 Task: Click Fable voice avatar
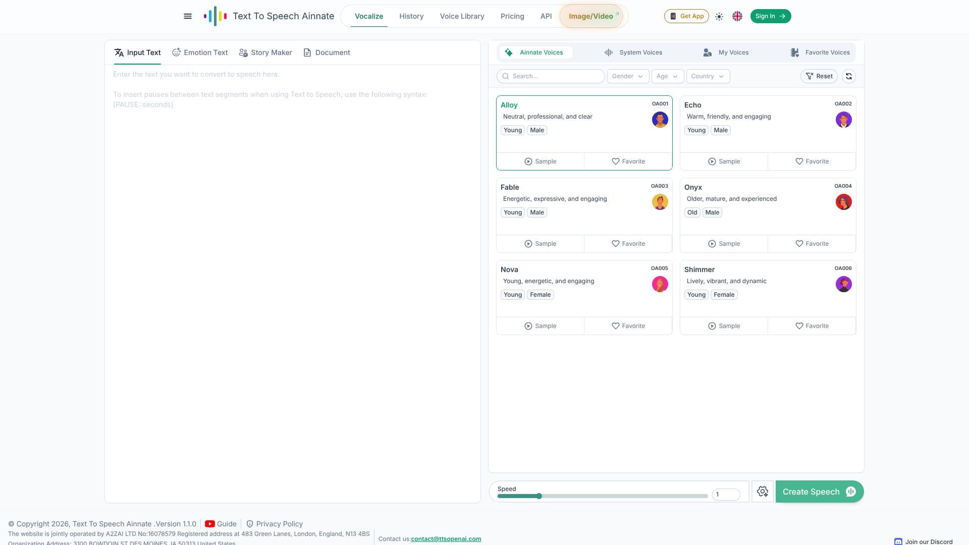(660, 202)
